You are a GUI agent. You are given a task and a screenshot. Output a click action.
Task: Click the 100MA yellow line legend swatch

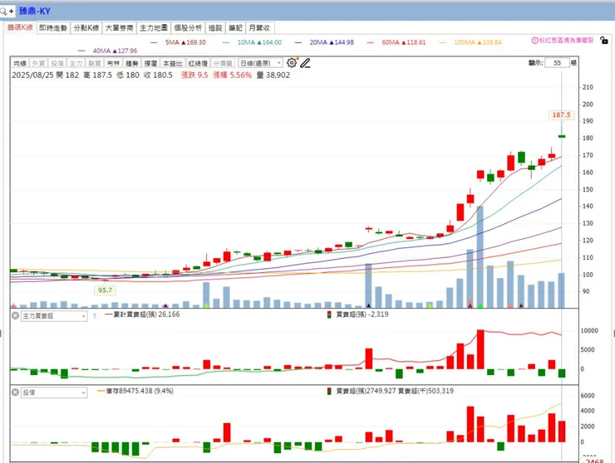(443, 42)
